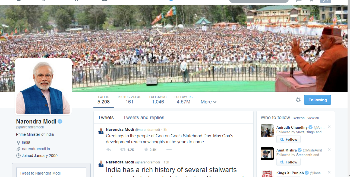Favorite the Goa tweet with star icon
This screenshot has width=350, height=177.
coord(146,150)
